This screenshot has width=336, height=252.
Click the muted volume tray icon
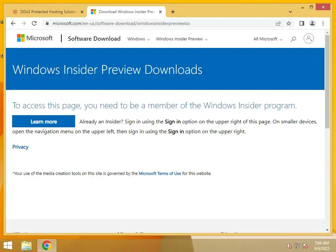[289, 246]
